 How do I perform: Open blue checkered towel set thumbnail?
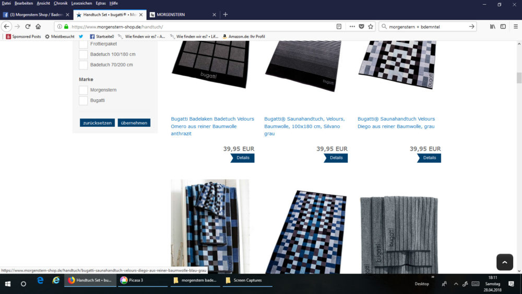210,227
